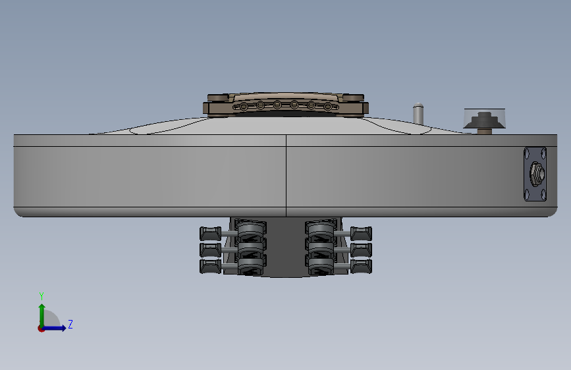571x370 pixels.
Task: Select the brown bridge assembly on top
Action: (286, 105)
